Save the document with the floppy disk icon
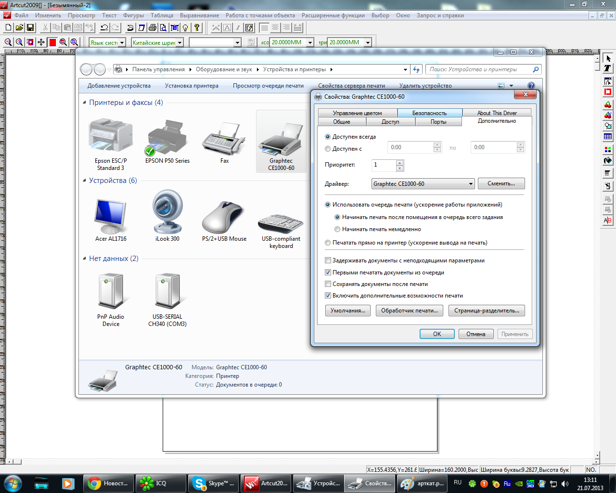This screenshot has height=493, width=616. (30, 28)
